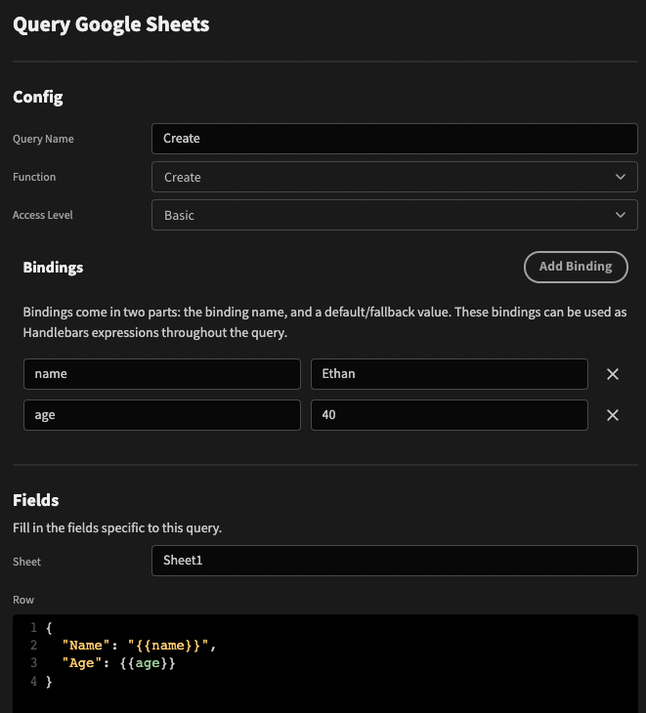Remove the name binding with its X icon

click(613, 374)
